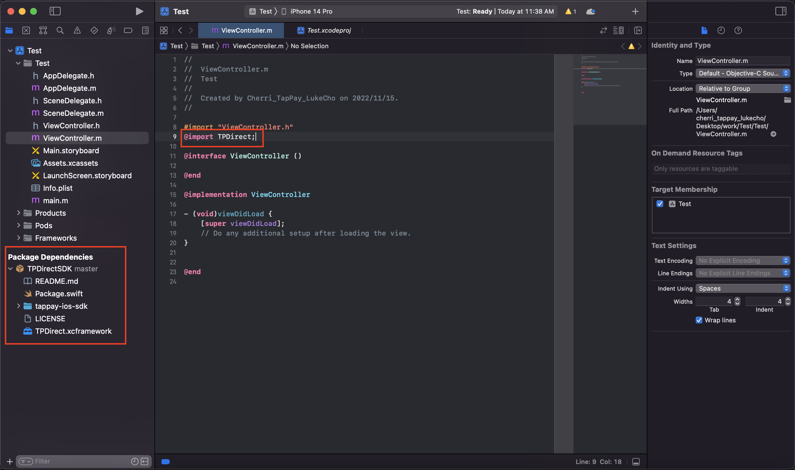The height and width of the screenshot is (470, 795).
Task: Hide the left navigator sidebar
Action: point(55,11)
